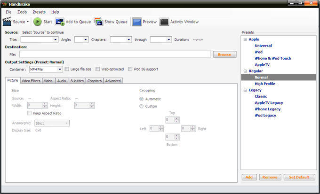Collapse the Legacy presets group
This screenshot has width=320, height=194.
click(245, 90)
